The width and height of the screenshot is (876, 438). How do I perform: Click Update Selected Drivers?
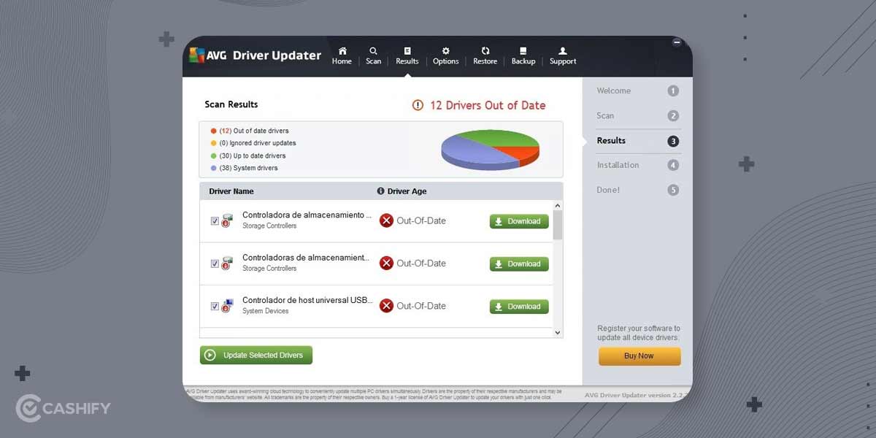coord(255,355)
